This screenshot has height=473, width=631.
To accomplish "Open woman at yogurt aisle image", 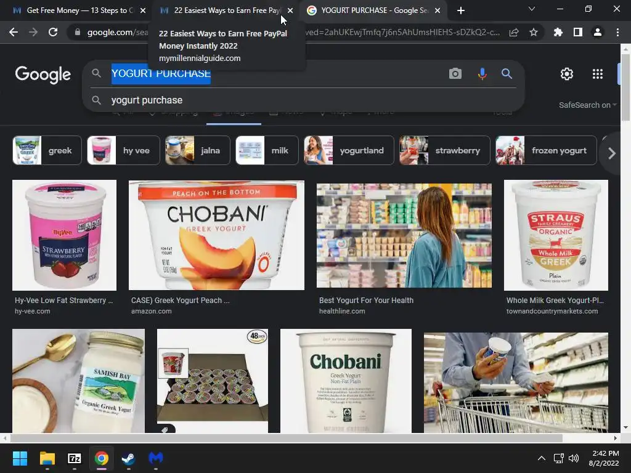I will coord(404,236).
